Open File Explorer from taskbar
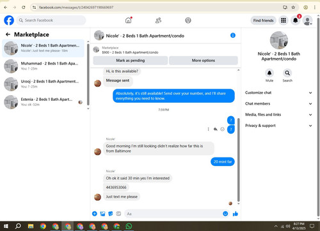Viewport: 320px width, 231px height. (x=31, y=226)
